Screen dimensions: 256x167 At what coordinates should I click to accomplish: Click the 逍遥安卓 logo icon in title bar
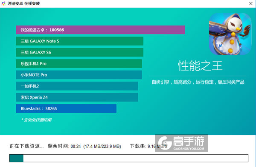3,3
